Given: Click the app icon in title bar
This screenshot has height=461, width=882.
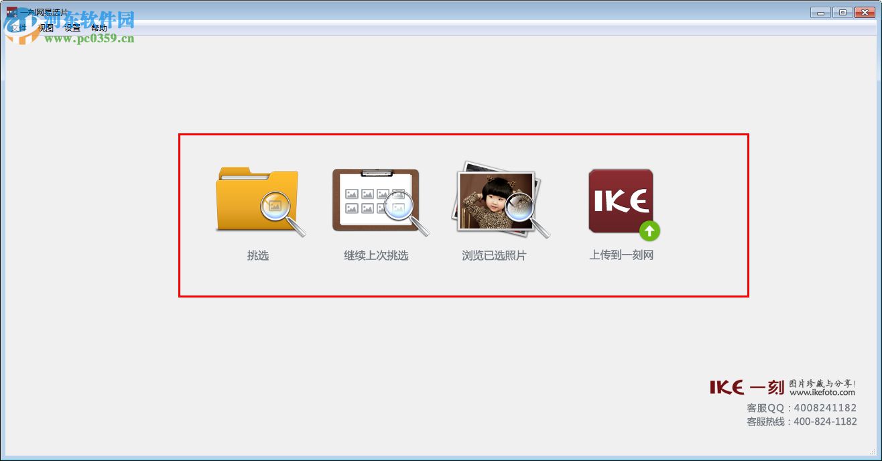Looking at the screenshot, I should [12, 12].
